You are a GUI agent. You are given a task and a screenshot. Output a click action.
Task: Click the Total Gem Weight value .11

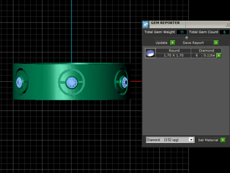pos(182,32)
